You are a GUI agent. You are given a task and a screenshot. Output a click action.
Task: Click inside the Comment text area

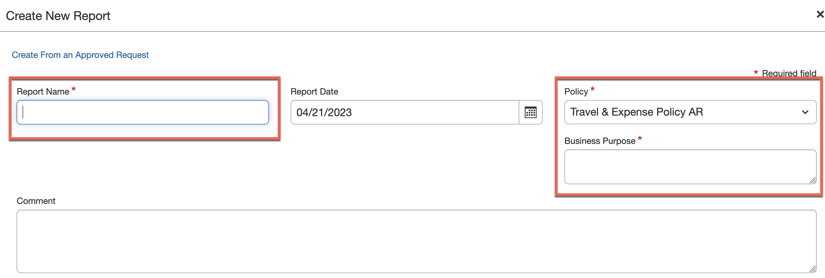pos(416,241)
